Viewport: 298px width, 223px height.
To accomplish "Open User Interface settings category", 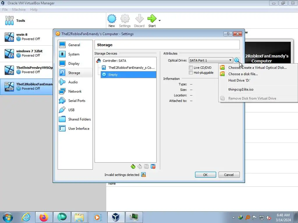I will coord(75,129).
